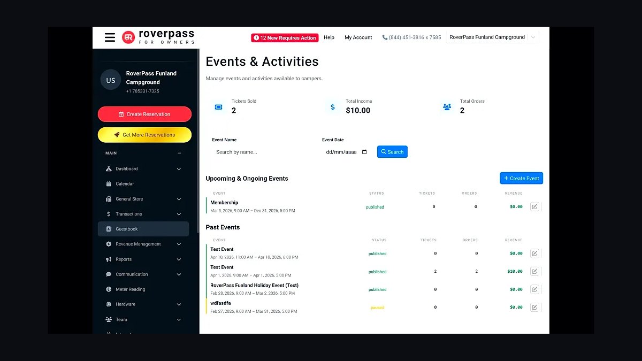Click the published status of Membership
This screenshot has width=642, height=361.
[x=375, y=207]
